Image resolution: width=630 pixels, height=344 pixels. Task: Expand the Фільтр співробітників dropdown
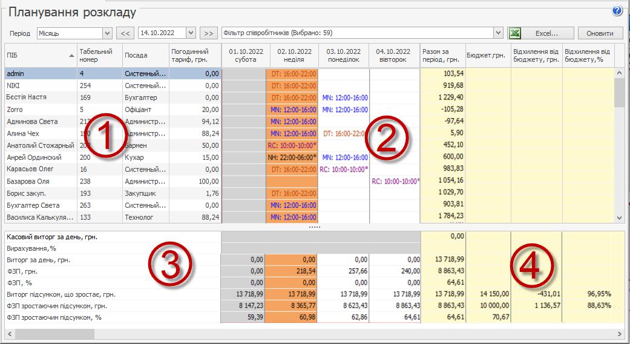pos(498,33)
